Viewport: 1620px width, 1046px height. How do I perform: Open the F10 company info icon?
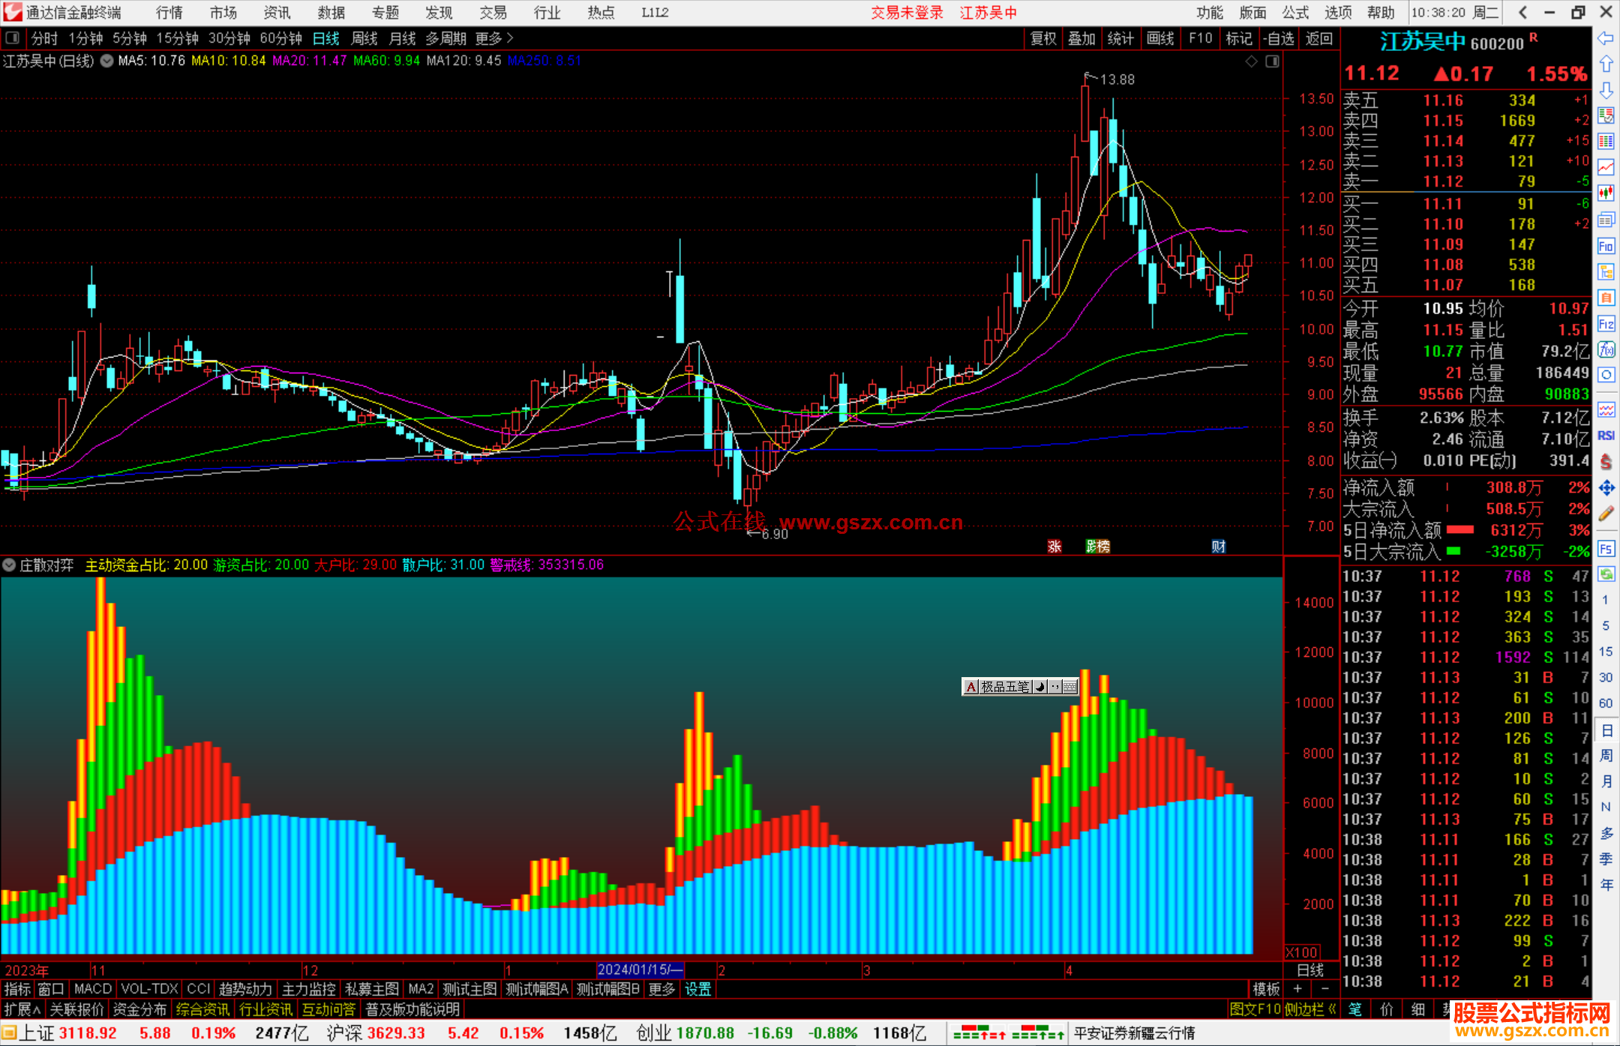(x=1606, y=247)
